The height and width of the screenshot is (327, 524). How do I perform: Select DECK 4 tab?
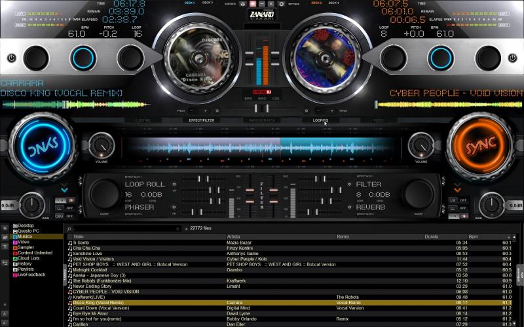[x=333, y=3]
